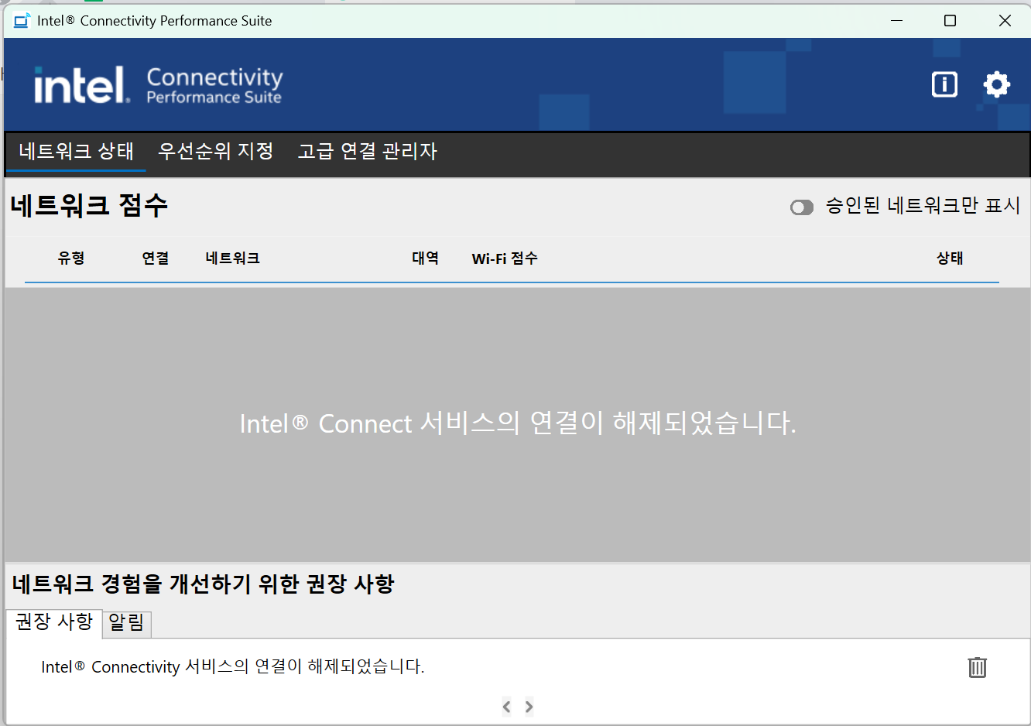Select the 고급 연결 관리자 tab
1031x726 pixels.
click(x=368, y=151)
